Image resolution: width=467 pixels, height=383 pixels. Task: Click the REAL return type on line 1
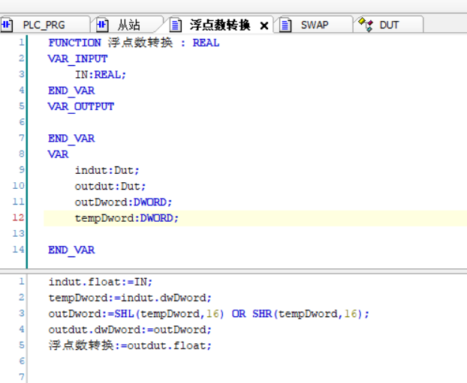[x=206, y=43]
